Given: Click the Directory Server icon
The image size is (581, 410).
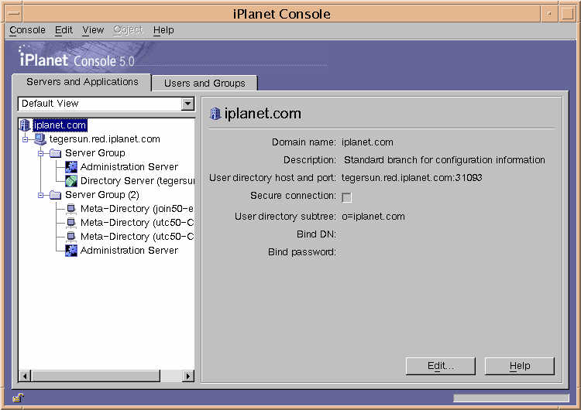Looking at the screenshot, I should 71,181.
